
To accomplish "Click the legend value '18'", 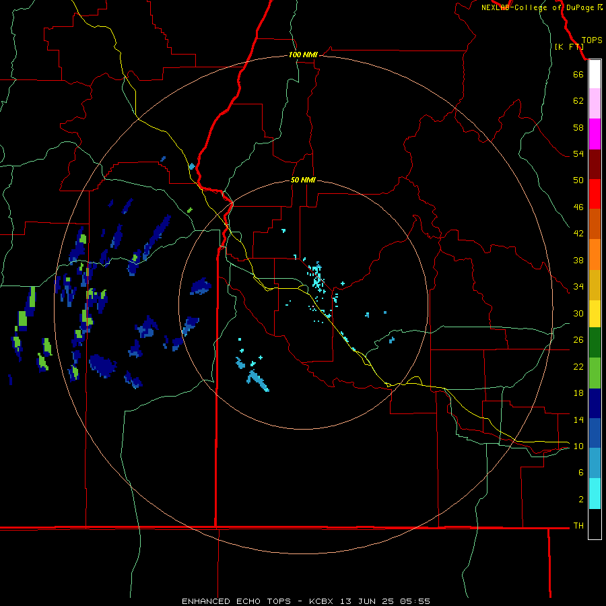I will point(578,393).
